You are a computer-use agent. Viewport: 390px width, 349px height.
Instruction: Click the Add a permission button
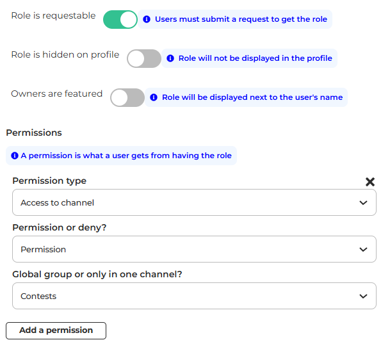[56, 330]
